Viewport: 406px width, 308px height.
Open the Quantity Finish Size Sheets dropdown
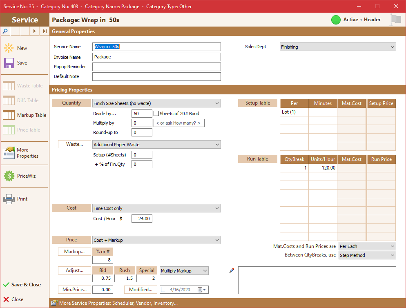click(157, 103)
